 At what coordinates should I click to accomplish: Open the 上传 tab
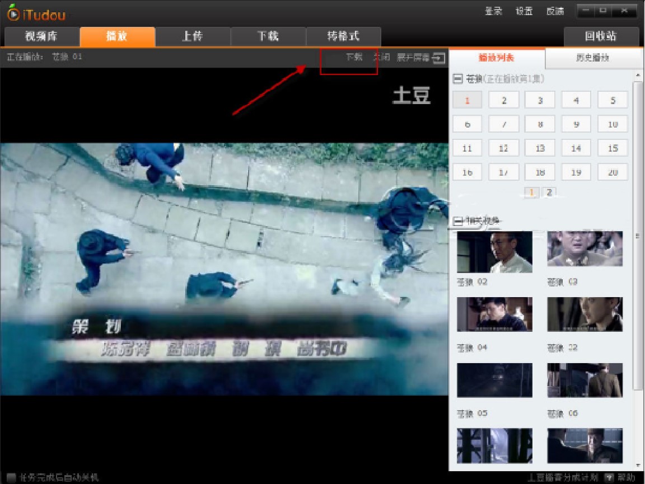coord(193,36)
